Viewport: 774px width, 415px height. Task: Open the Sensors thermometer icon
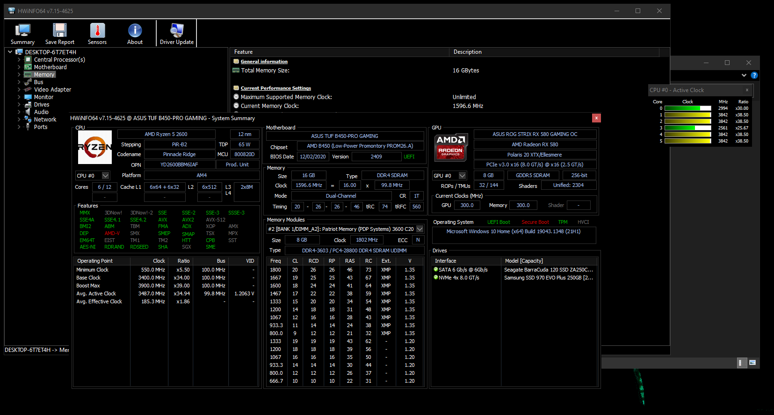pos(97,30)
